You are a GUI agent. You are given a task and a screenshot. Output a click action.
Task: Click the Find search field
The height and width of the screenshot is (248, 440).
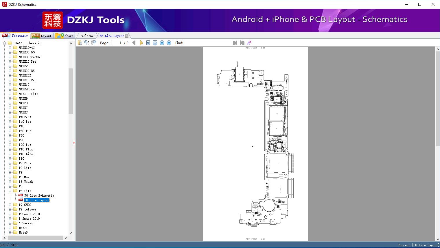coord(208,43)
